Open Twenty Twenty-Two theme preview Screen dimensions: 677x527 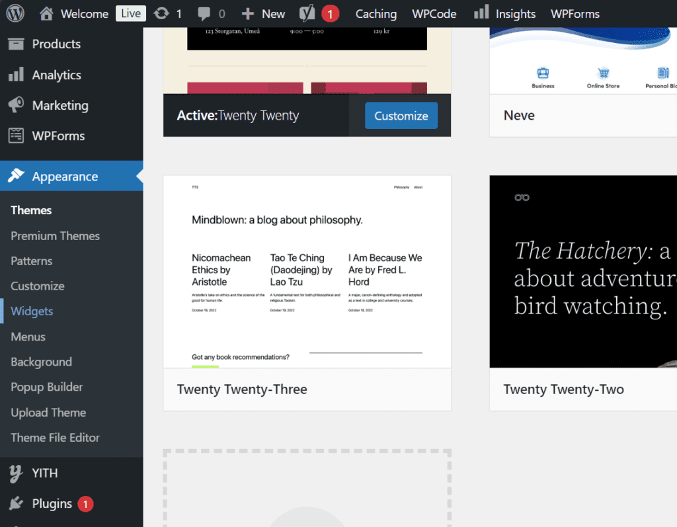(583, 272)
